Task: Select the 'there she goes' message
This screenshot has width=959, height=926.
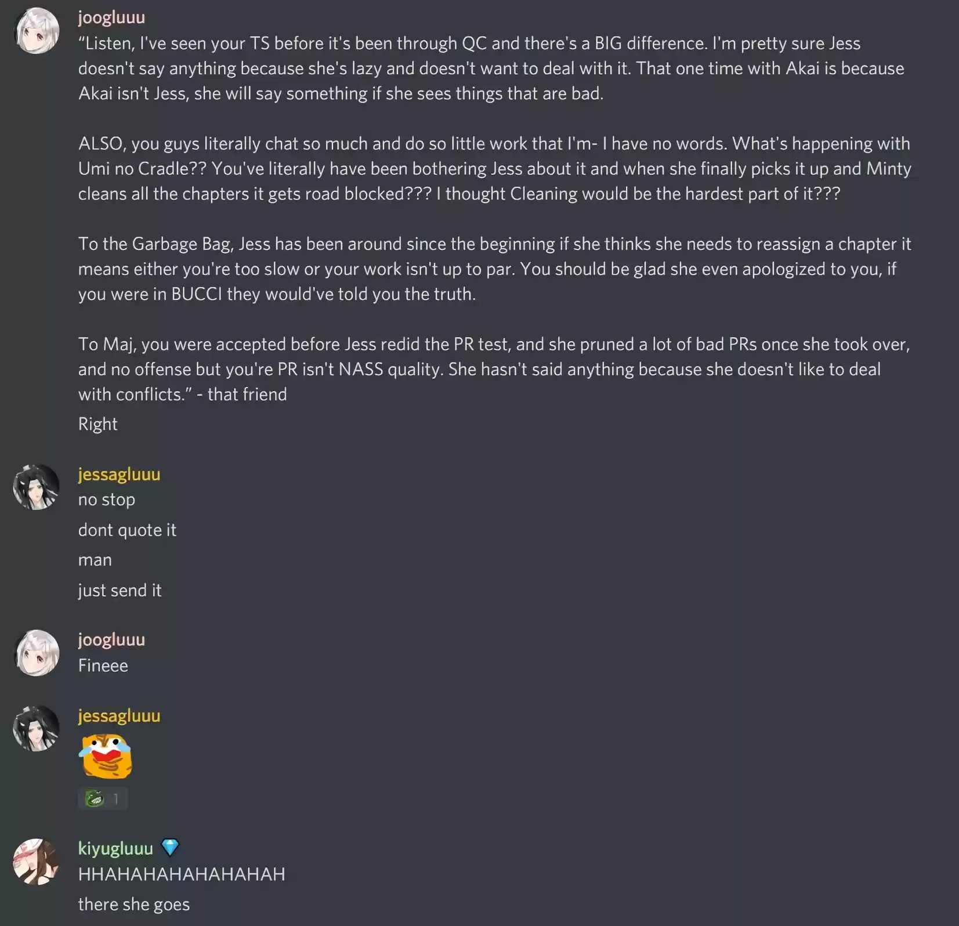Action: click(134, 905)
